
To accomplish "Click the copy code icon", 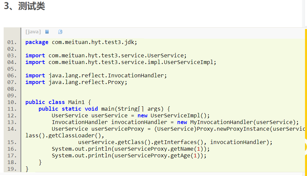I will tap(60, 32).
